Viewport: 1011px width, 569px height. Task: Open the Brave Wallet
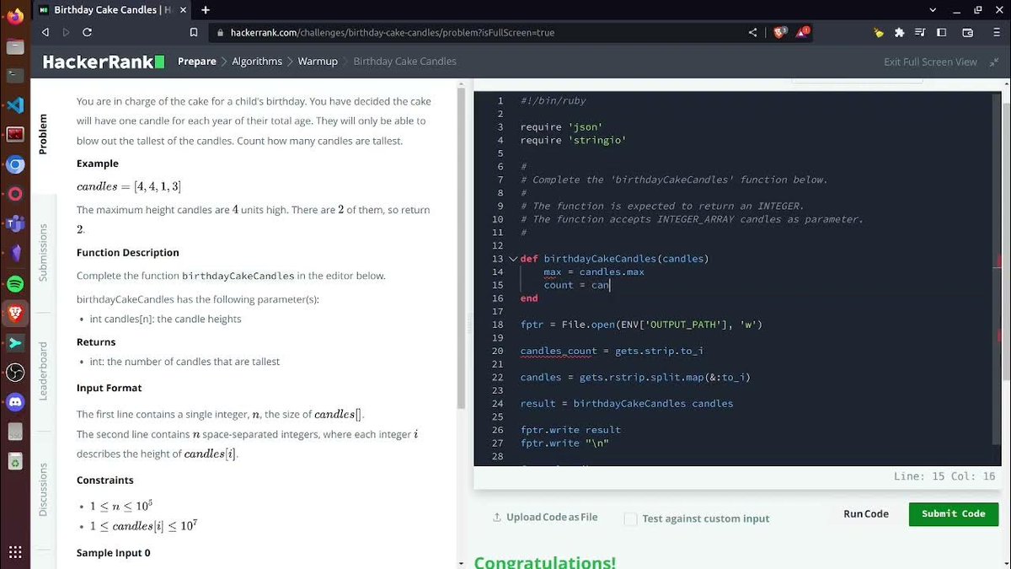967,33
